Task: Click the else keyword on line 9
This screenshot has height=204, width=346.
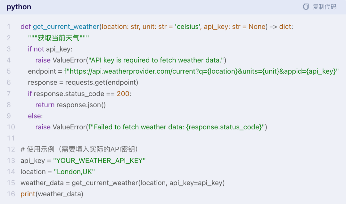Action: click(x=35, y=116)
